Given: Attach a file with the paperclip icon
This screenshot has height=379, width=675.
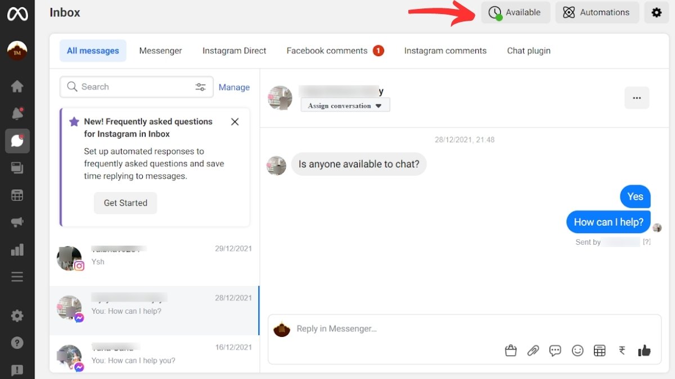Looking at the screenshot, I should coord(533,350).
